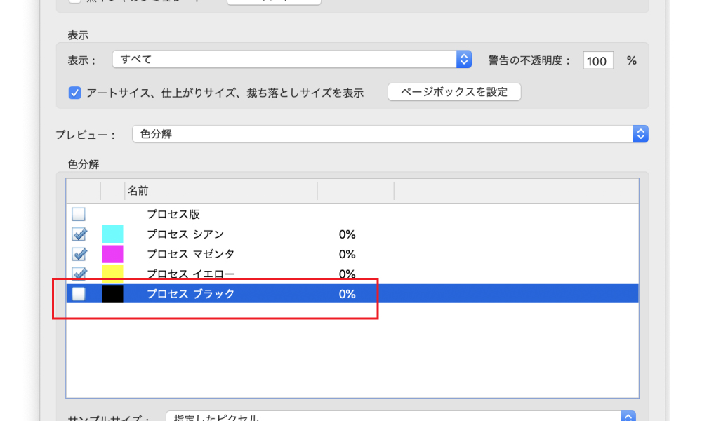Click the 0% value for プロセス シアン

tap(347, 234)
